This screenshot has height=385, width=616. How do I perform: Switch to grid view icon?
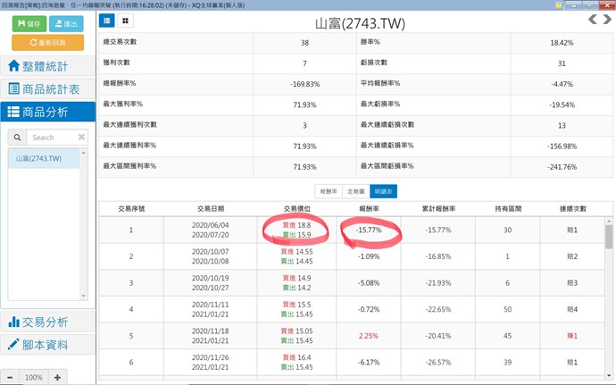(125, 21)
